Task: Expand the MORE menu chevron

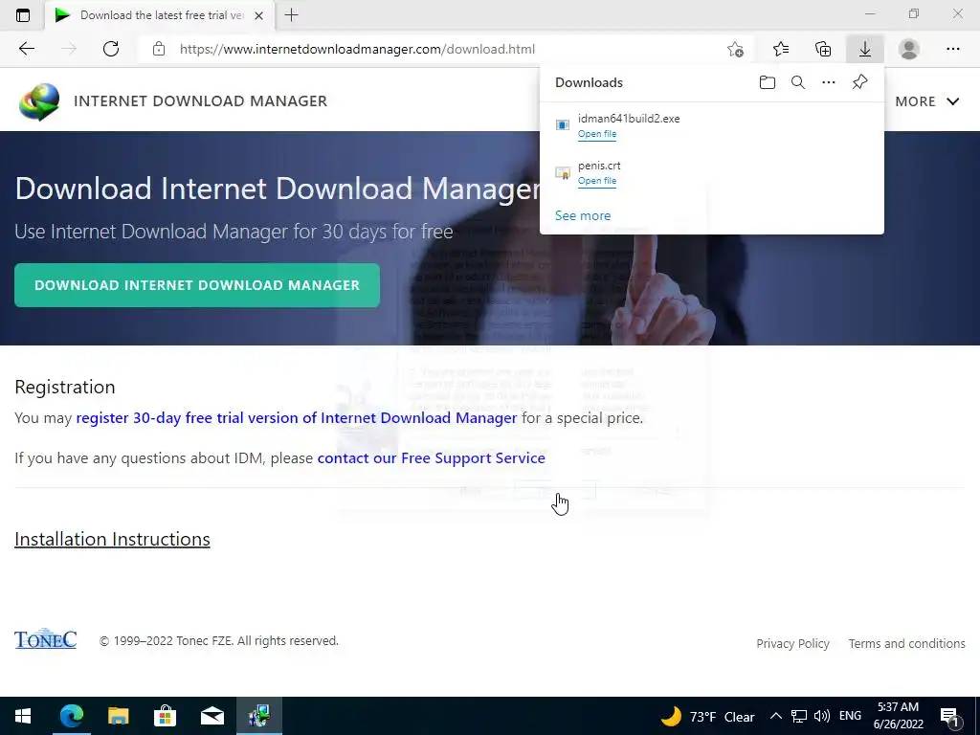Action: (953, 101)
